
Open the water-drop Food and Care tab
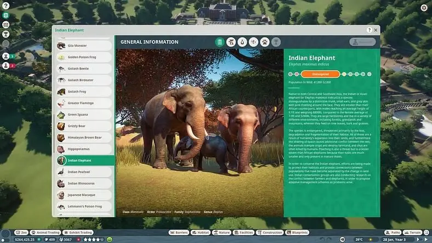[242, 42]
